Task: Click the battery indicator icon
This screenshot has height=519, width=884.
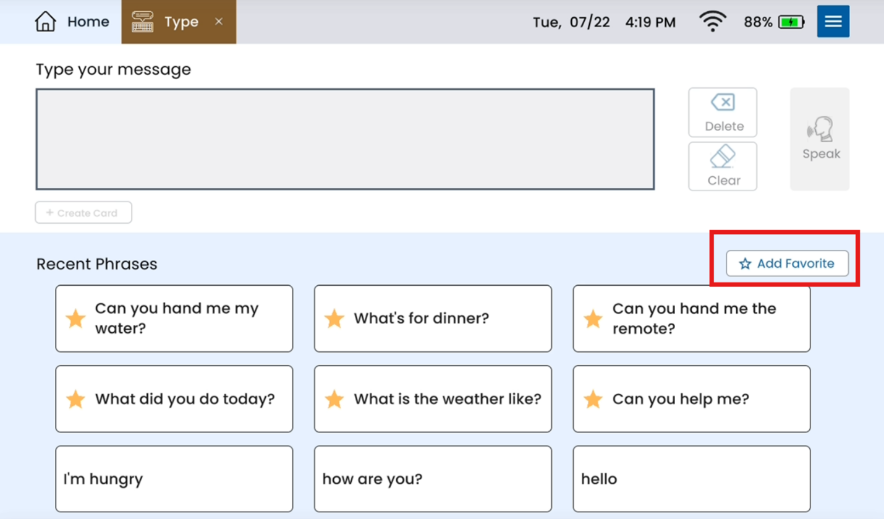Action: (x=791, y=22)
